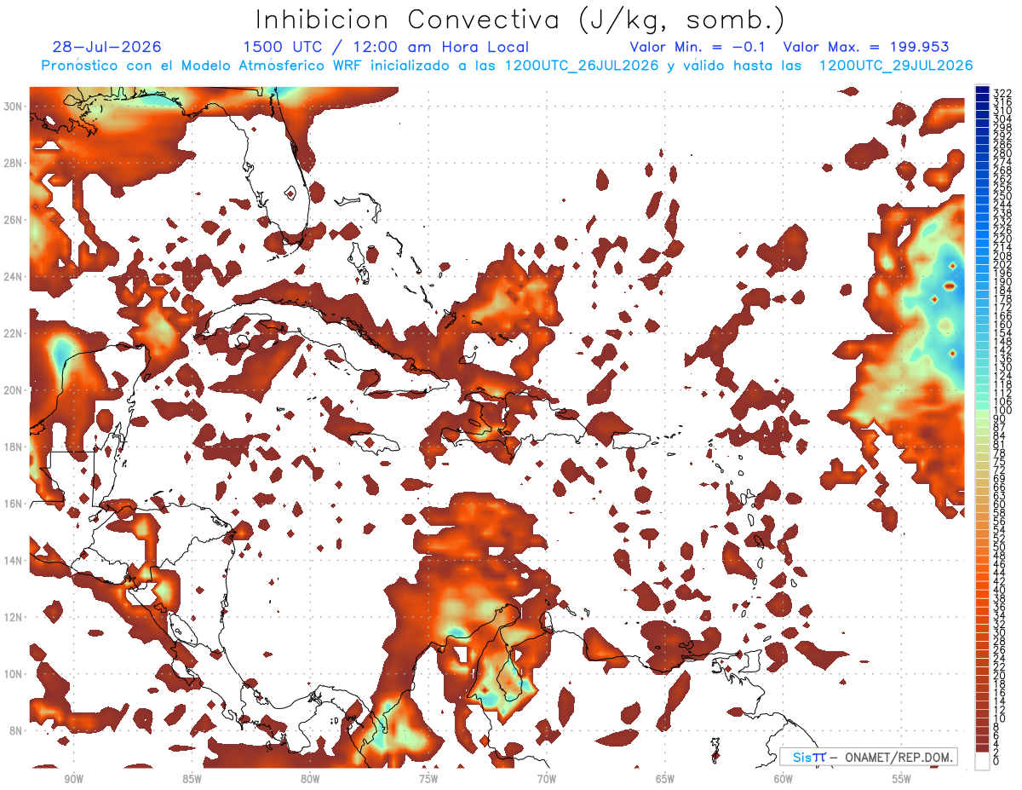Screen dimensions: 1022x790
Task: Select the darkest blue 322 color bar swatch
Action: coord(981,90)
